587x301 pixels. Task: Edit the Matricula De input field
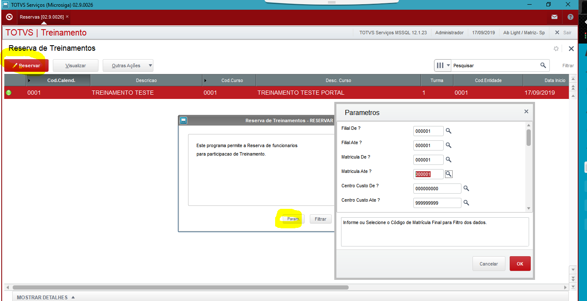[x=429, y=160]
